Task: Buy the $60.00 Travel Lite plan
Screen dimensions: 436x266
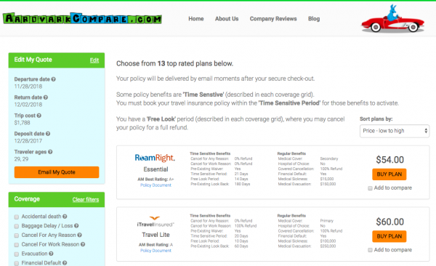Action: (x=389, y=236)
